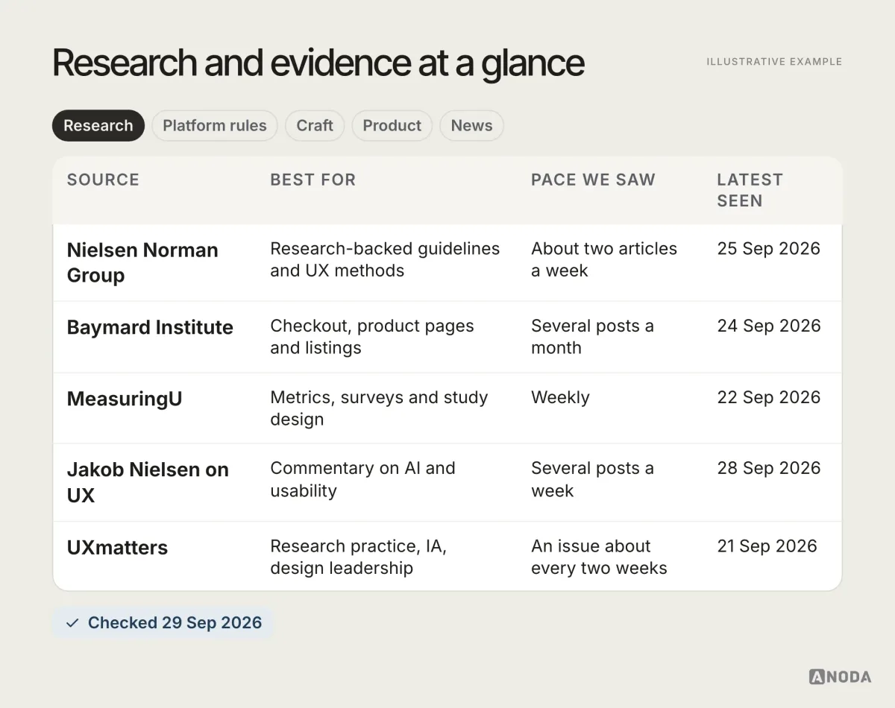Switch to the Product tab
This screenshot has width=895, height=708.
coord(392,125)
